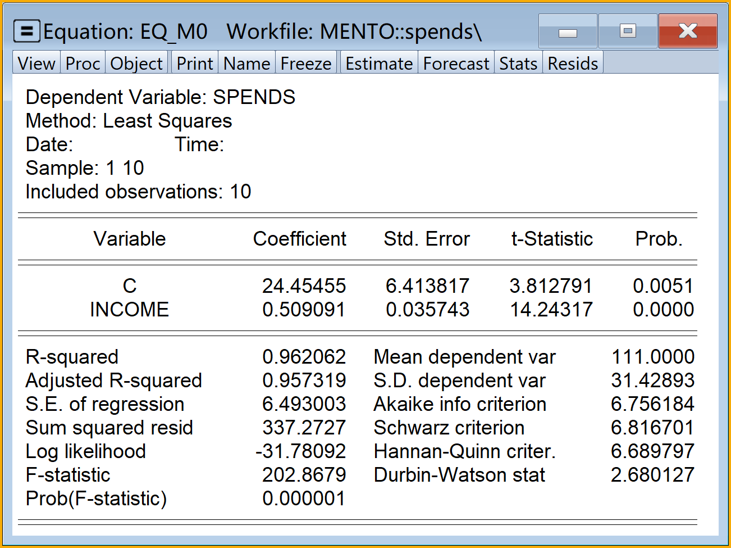Image resolution: width=731 pixels, height=548 pixels.
Task: Click the Estimate toolbar button
Action: 379,64
